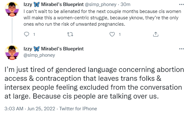The image size is (189, 116).
Task: Click the butterfly emoji in second display name
Action: pyautogui.click(x=37, y=49)
